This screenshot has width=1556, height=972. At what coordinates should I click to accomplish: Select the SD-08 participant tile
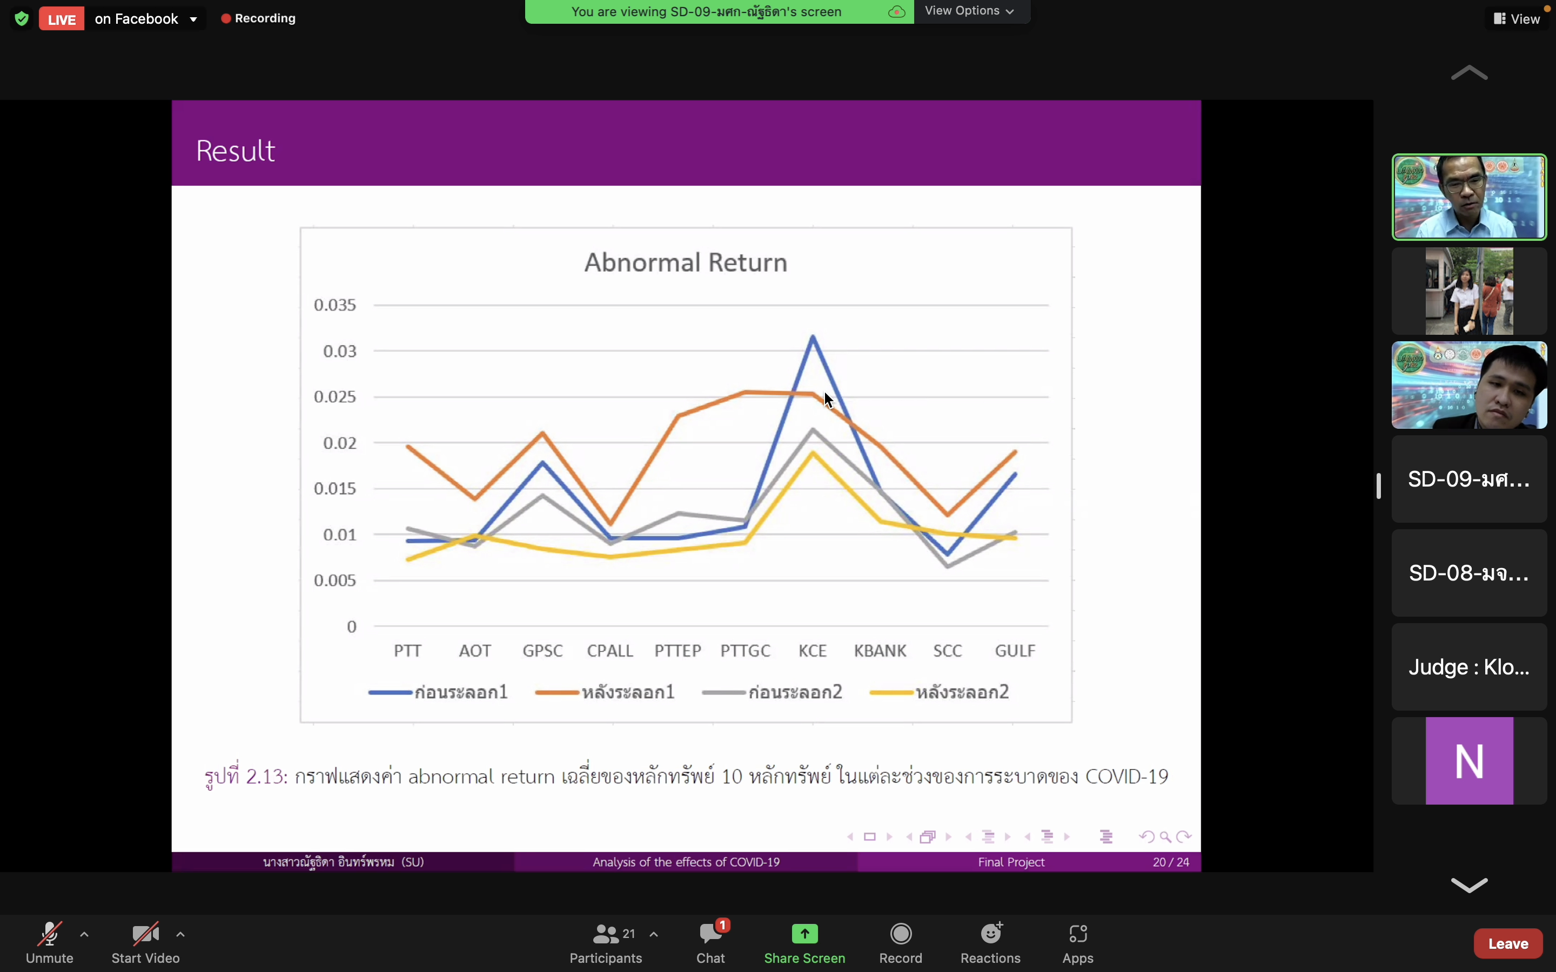1469,573
